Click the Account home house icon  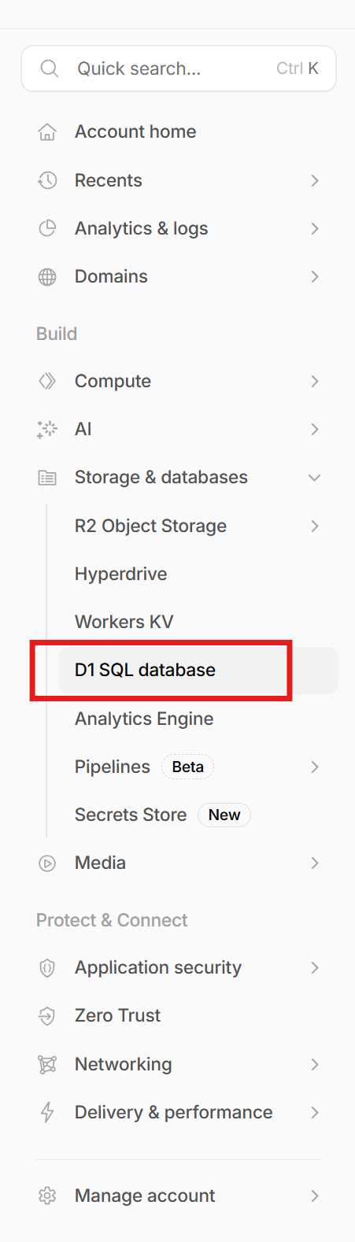47,132
